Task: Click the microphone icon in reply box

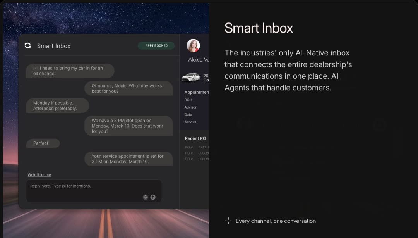Action: (x=145, y=197)
